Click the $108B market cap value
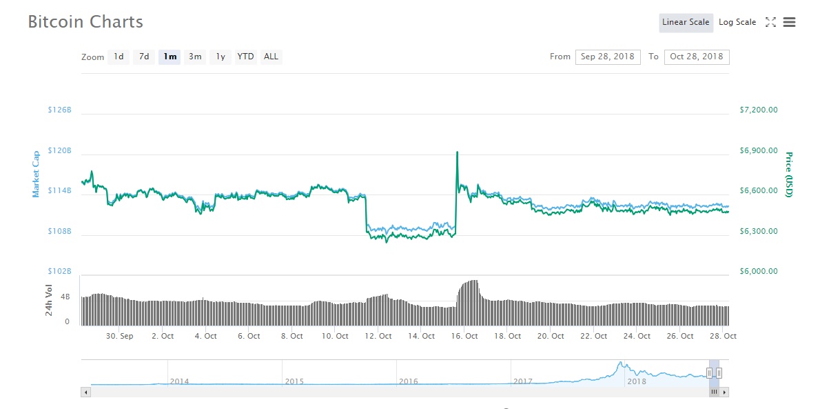The width and height of the screenshot is (820, 409). [x=59, y=231]
